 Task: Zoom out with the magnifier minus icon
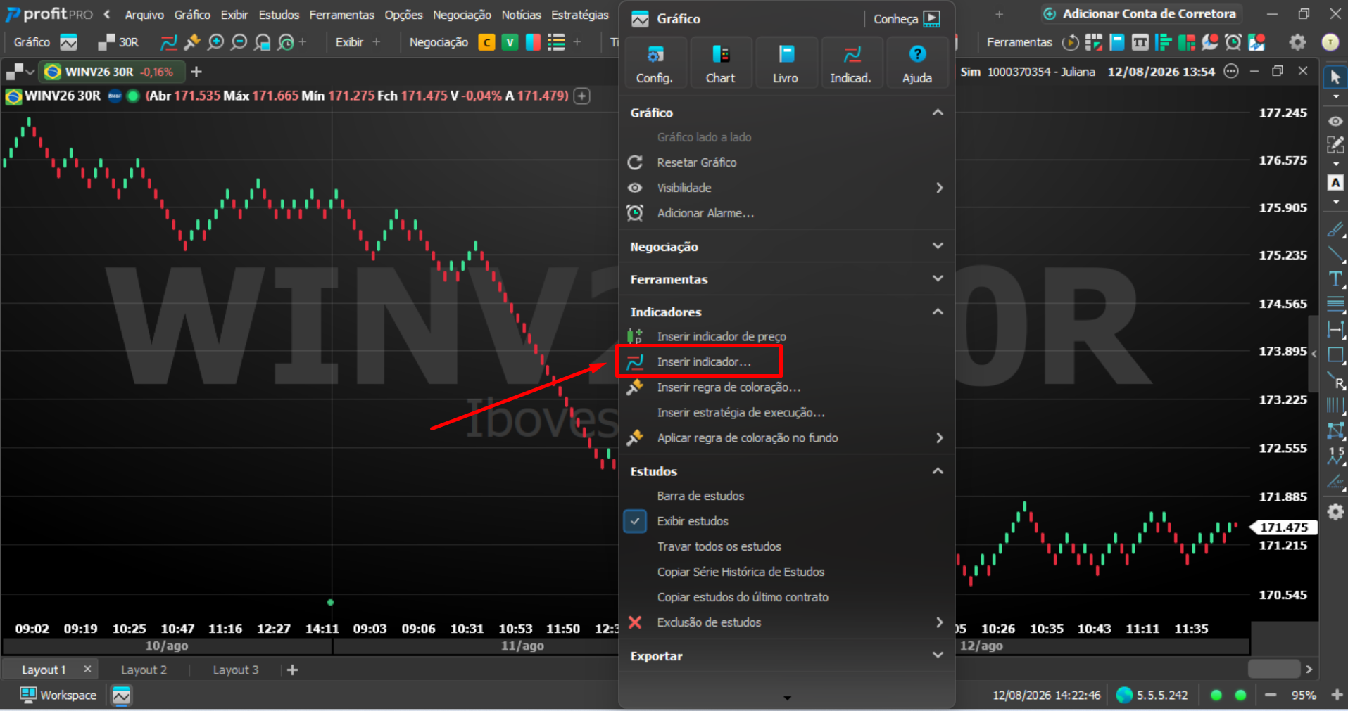pos(239,42)
